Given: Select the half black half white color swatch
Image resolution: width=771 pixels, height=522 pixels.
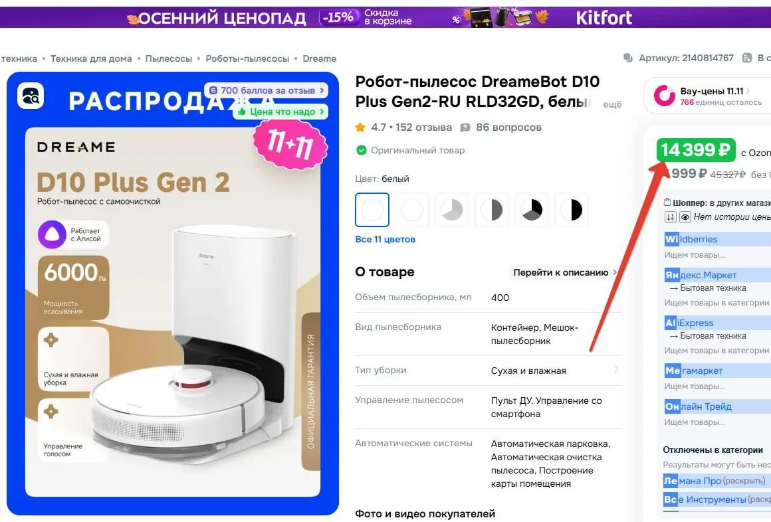Looking at the screenshot, I should [572, 210].
